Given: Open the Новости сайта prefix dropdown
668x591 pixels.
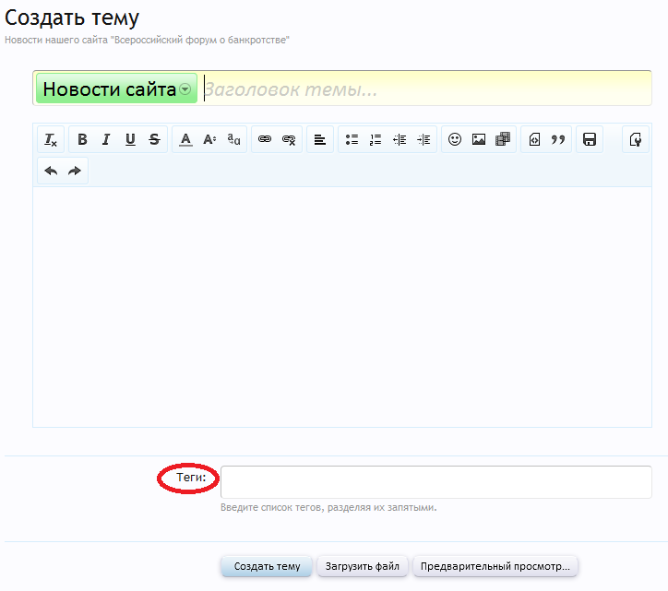Looking at the screenshot, I should click(116, 89).
